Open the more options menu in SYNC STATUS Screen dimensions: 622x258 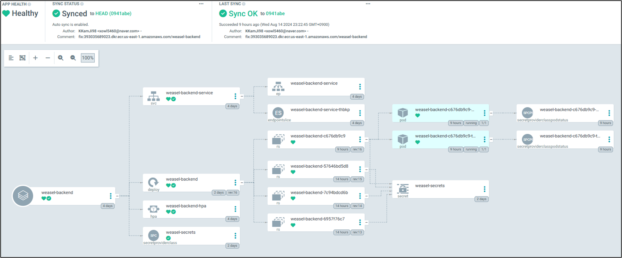[x=201, y=4]
